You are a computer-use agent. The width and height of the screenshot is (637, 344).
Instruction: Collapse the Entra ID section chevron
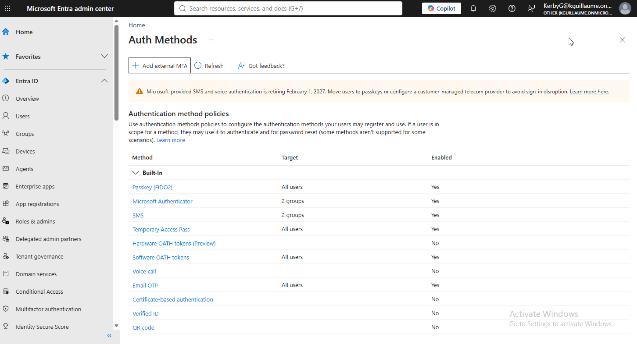click(x=104, y=81)
